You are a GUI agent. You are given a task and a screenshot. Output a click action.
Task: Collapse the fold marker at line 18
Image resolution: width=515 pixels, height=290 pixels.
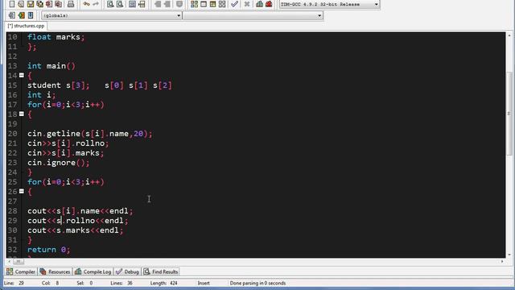click(x=22, y=114)
